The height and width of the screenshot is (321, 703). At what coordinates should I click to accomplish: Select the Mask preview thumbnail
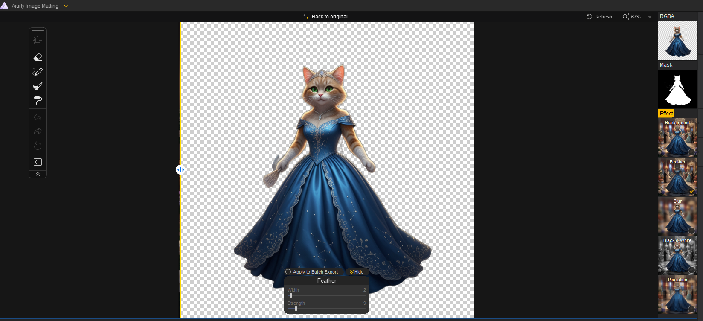(677, 89)
